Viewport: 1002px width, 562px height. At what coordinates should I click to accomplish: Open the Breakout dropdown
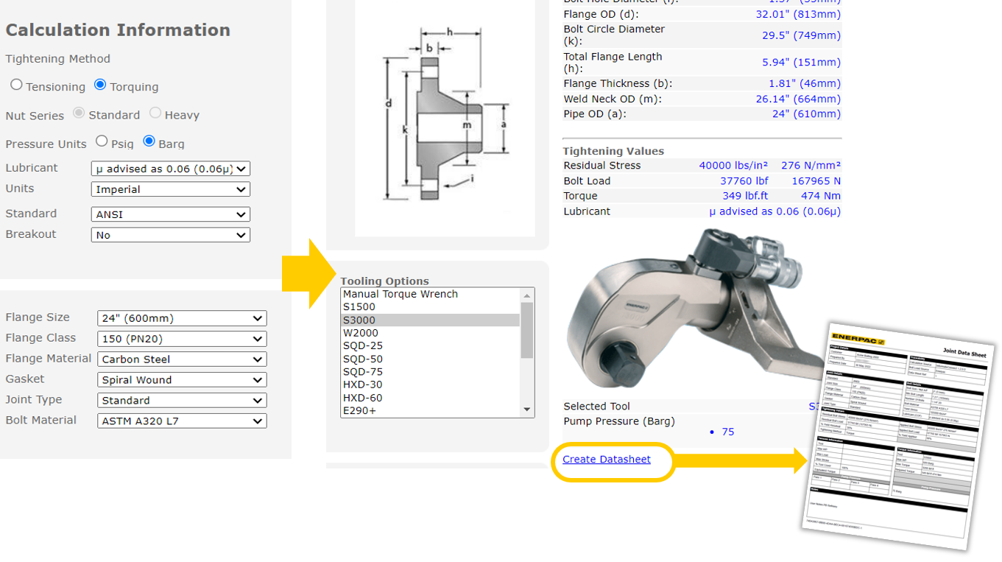tap(170, 234)
